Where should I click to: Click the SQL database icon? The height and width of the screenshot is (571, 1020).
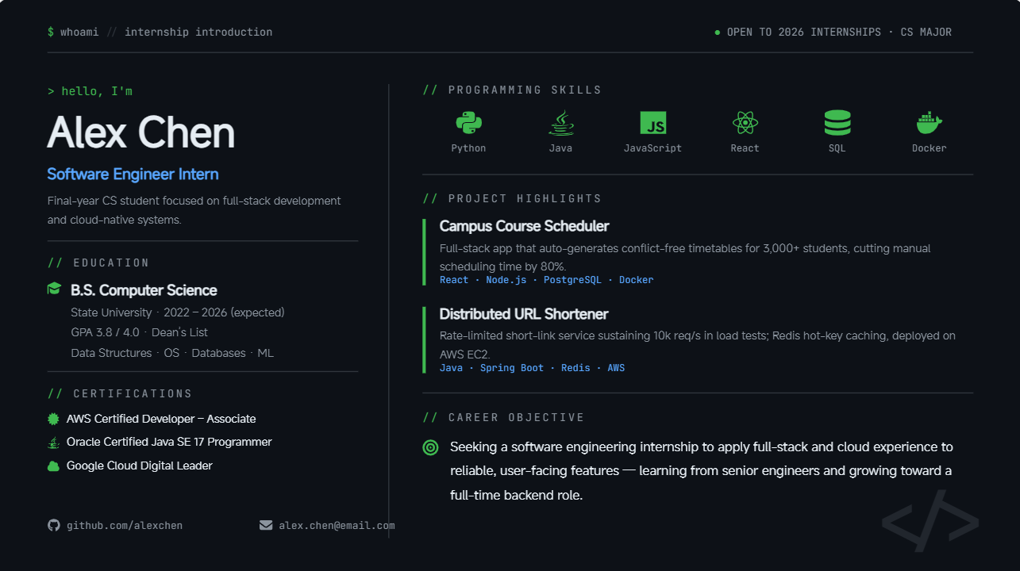pyautogui.click(x=837, y=123)
